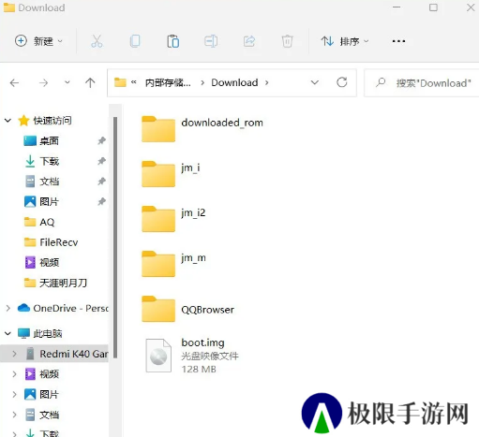Expand the Redmi K40 device node
The image size is (479, 437).
click(x=14, y=354)
